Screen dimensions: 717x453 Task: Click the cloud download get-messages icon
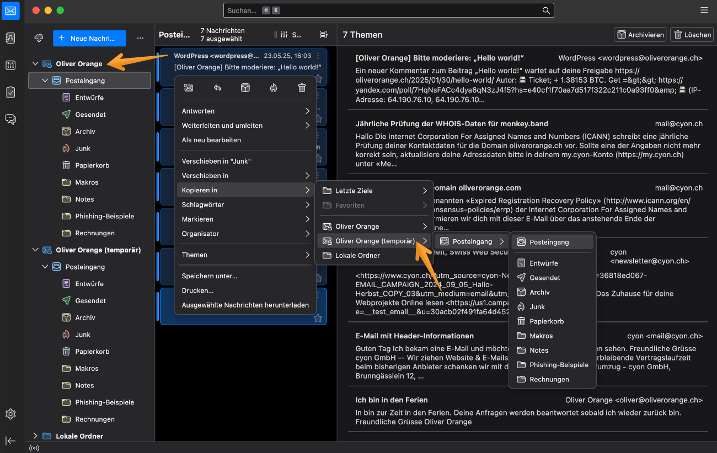point(39,38)
